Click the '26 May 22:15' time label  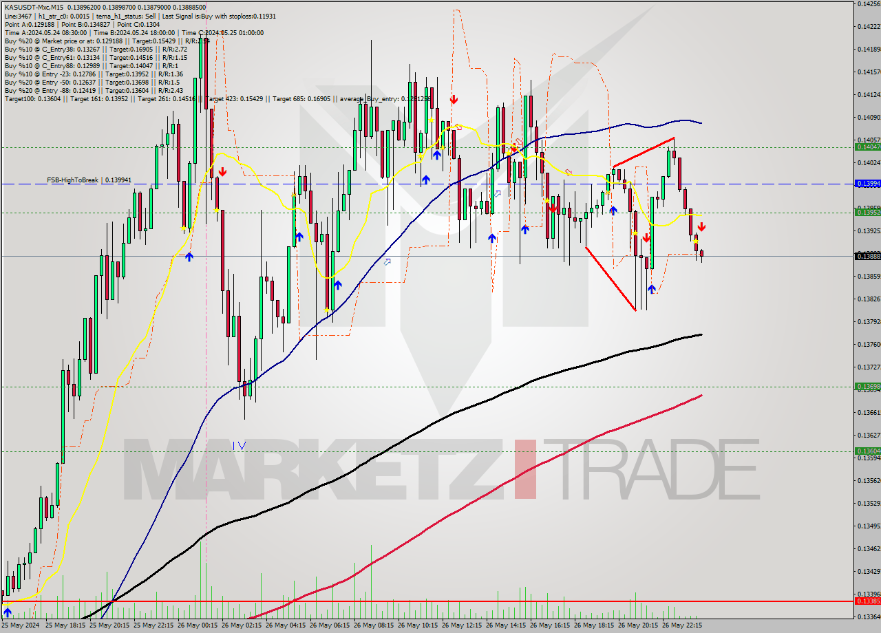point(681,626)
